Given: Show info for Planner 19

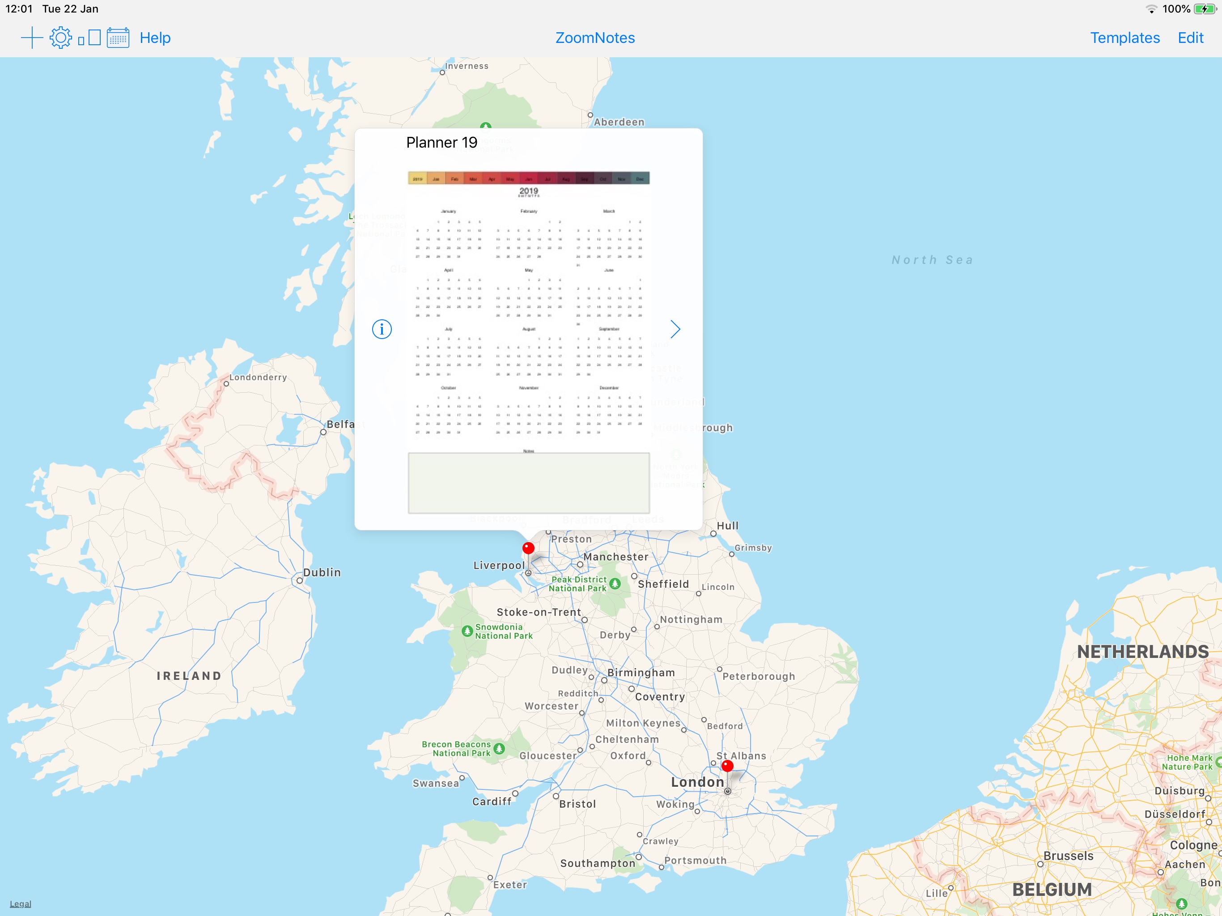Looking at the screenshot, I should tap(382, 329).
